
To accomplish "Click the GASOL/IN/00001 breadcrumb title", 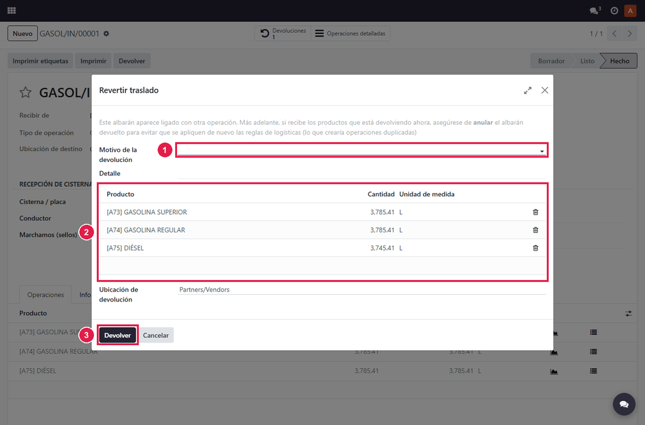I will click(69, 34).
